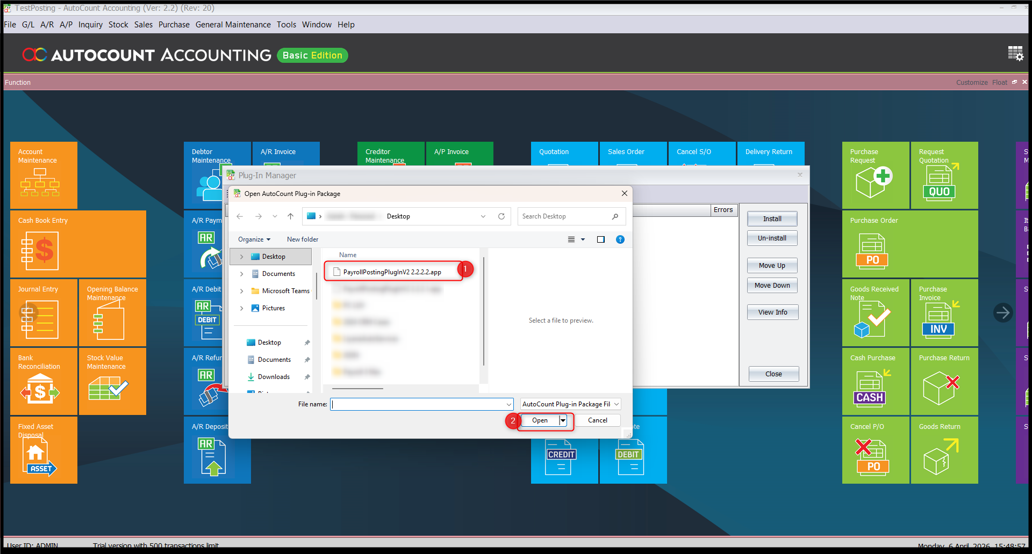Open the Purchase Invoice tile

[x=944, y=312]
